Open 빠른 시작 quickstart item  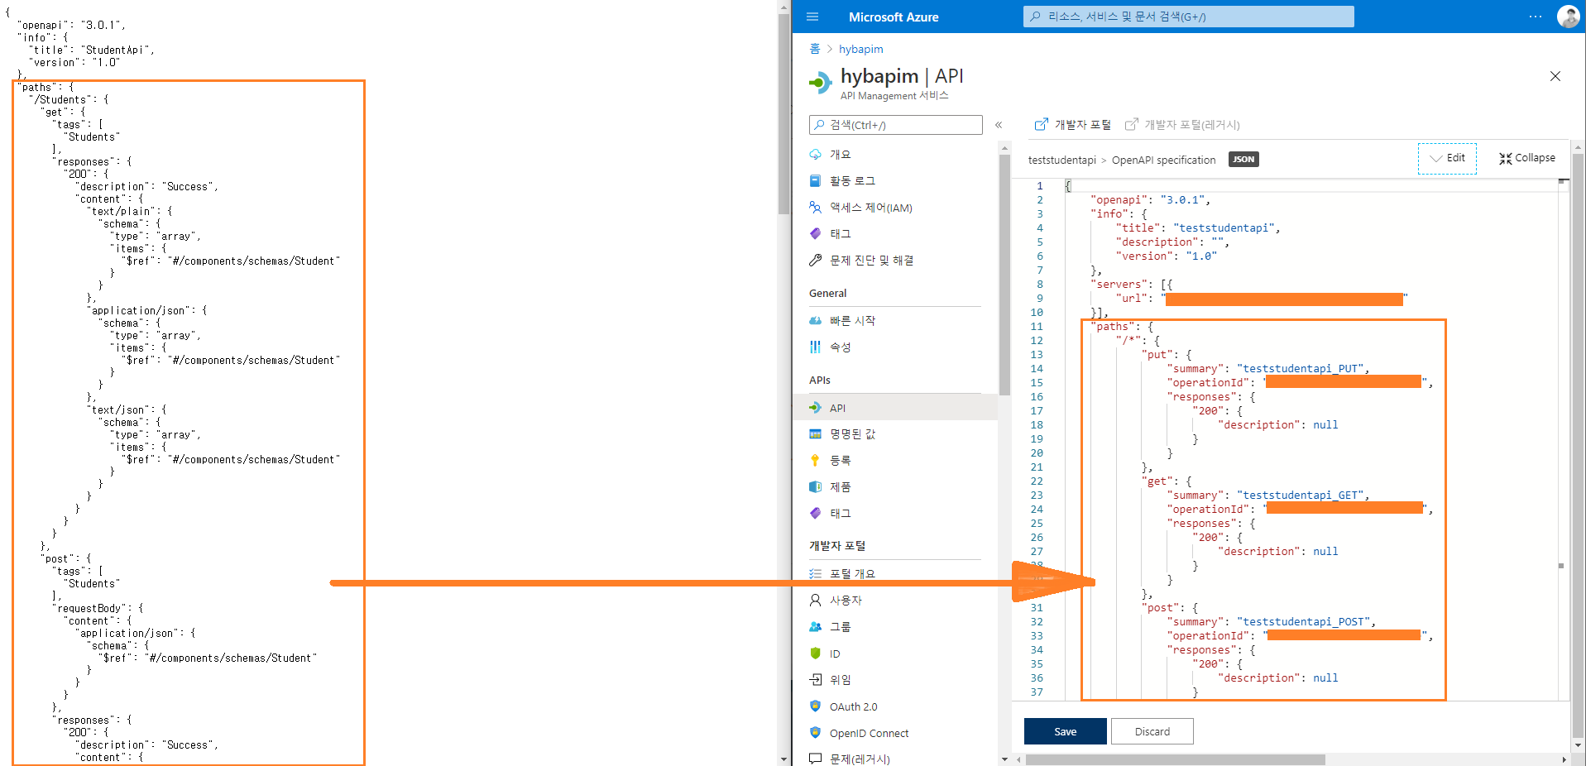coord(852,321)
